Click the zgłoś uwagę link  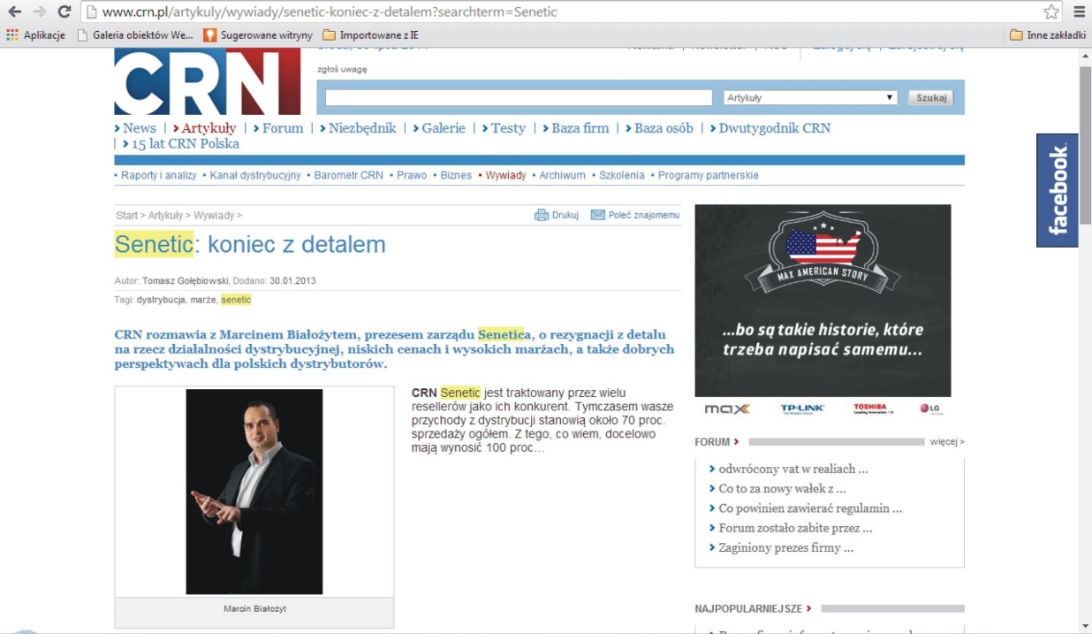coord(342,69)
